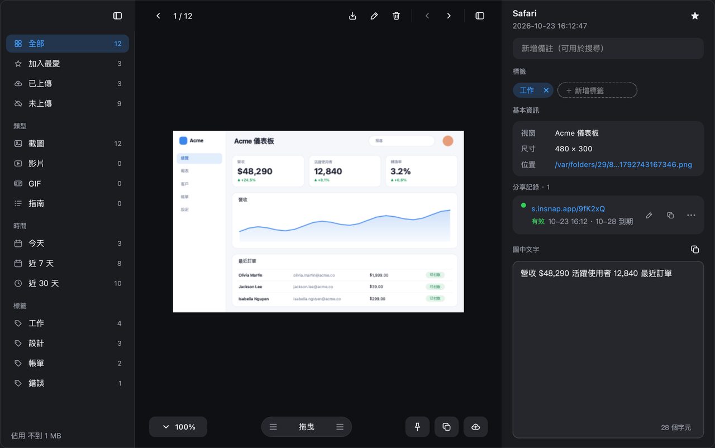Toggle the right details panel icon
715x448 pixels.
(x=480, y=16)
